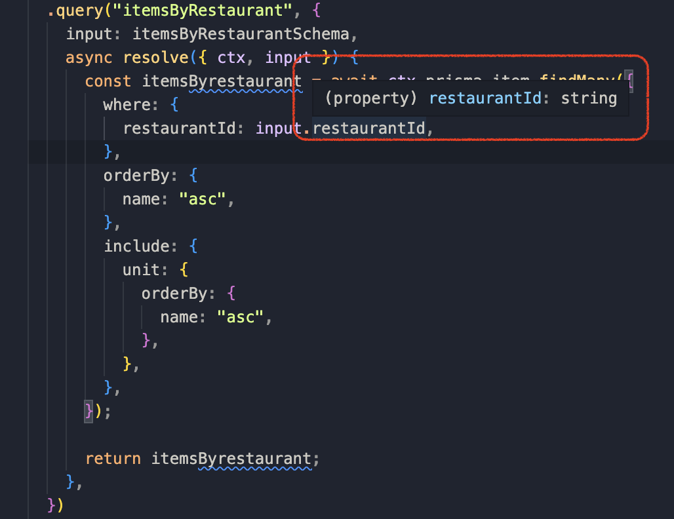
Task: Click itemsByRestaurantSchema after input:
Action: (241, 33)
